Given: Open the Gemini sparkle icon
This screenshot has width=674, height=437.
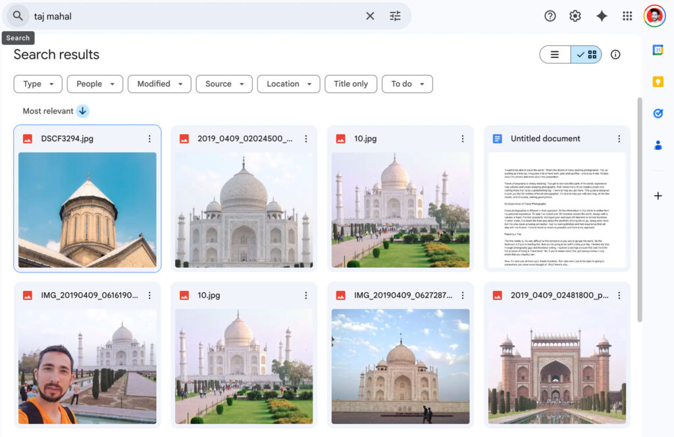Looking at the screenshot, I should 602,16.
